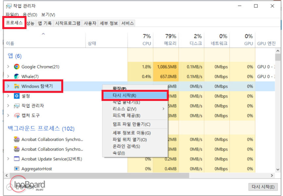Choose 파일 위치 열기(O) menu entry

tap(135, 139)
